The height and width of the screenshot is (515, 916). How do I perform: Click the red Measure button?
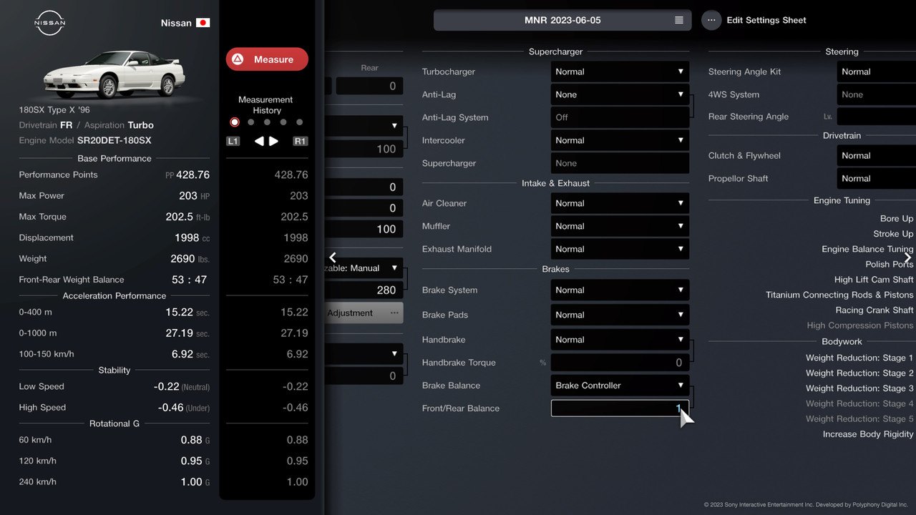point(267,59)
